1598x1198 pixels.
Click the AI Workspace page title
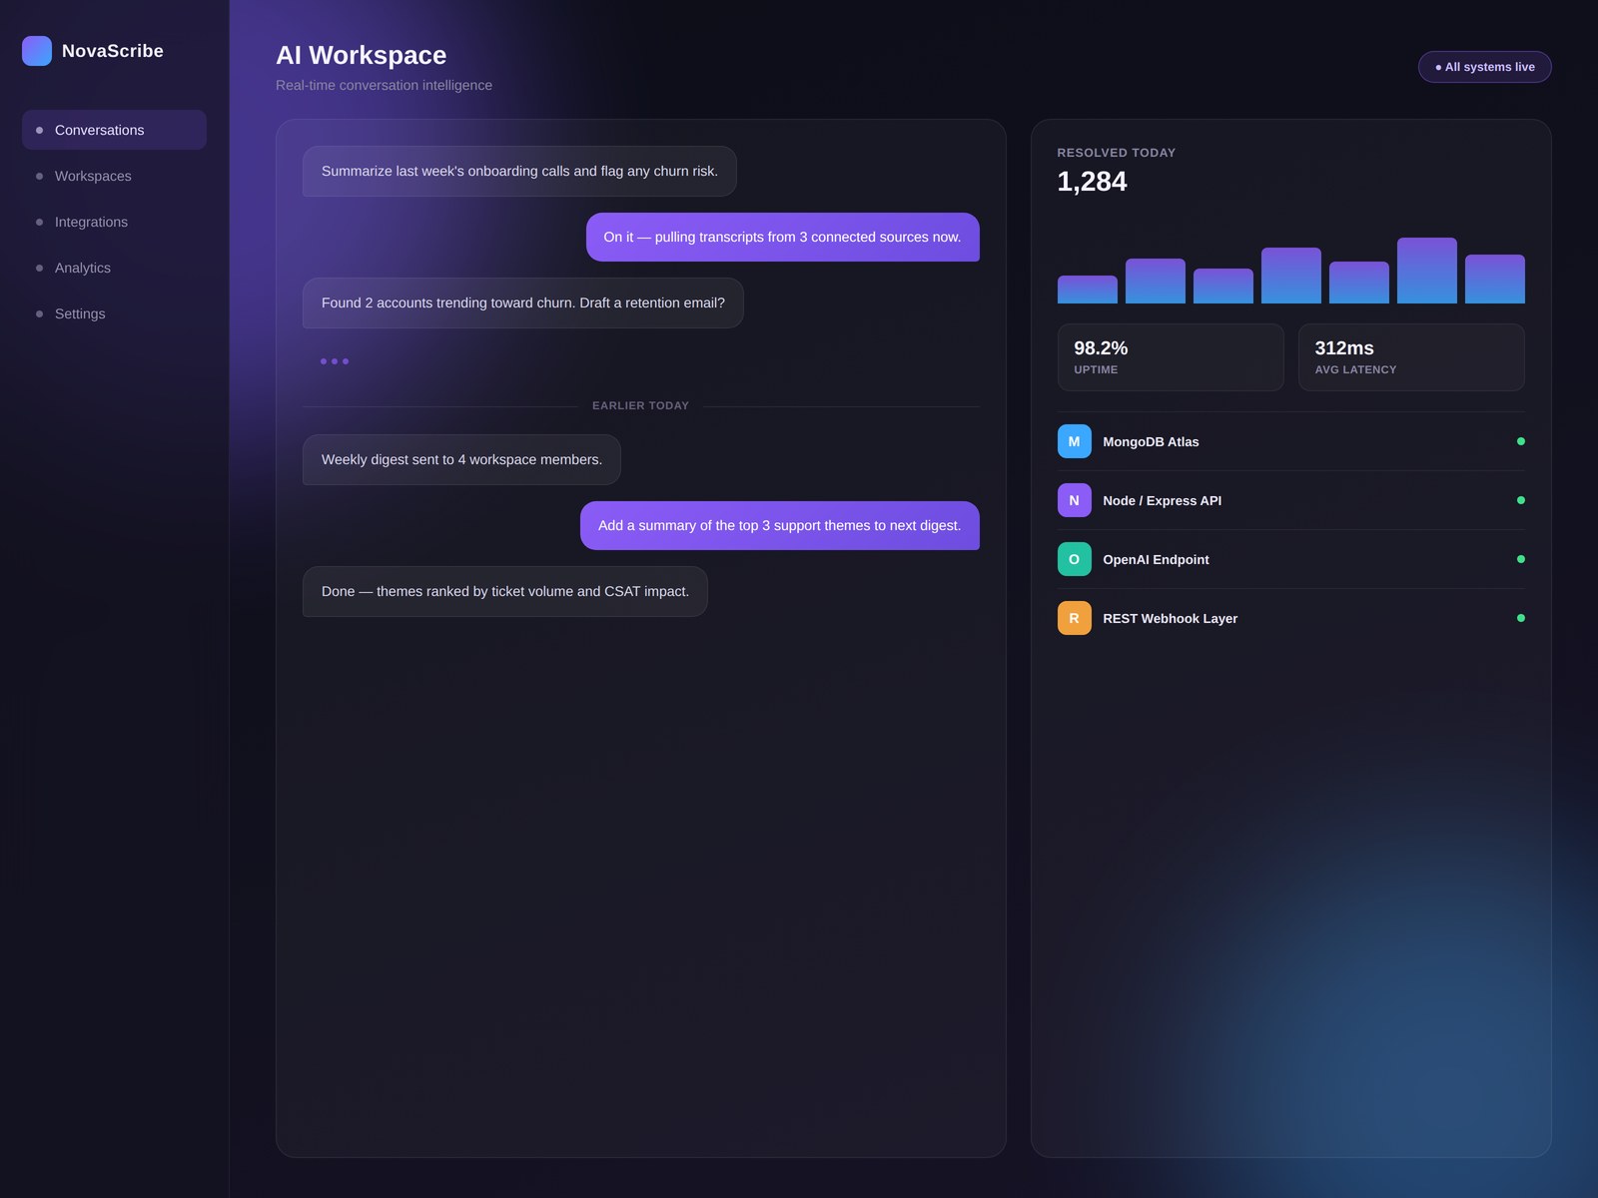(361, 55)
